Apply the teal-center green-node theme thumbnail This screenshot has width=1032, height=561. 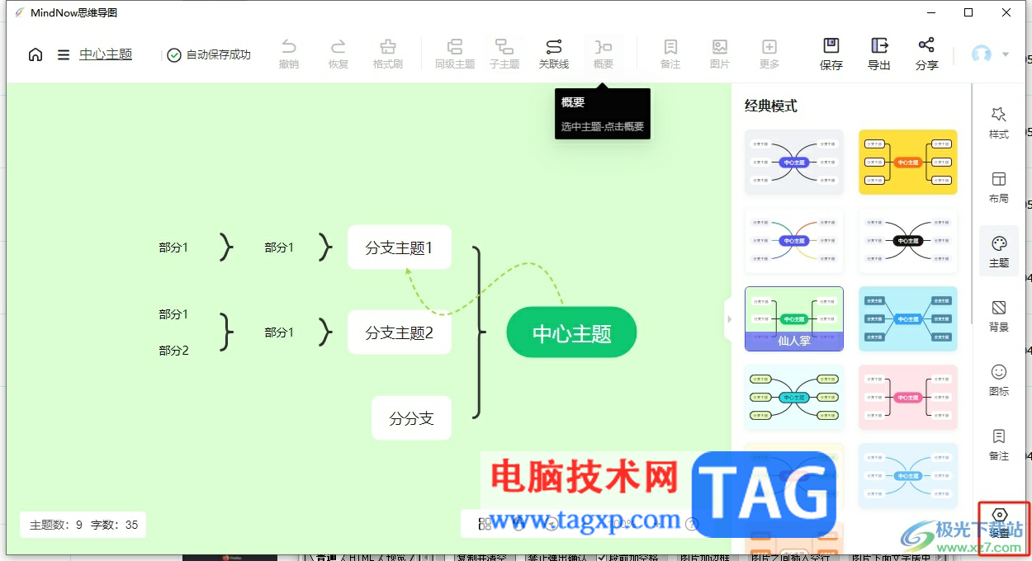(x=794, y=397)
